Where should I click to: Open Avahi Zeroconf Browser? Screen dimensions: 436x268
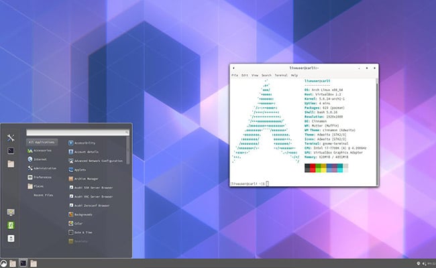point(89,206)
